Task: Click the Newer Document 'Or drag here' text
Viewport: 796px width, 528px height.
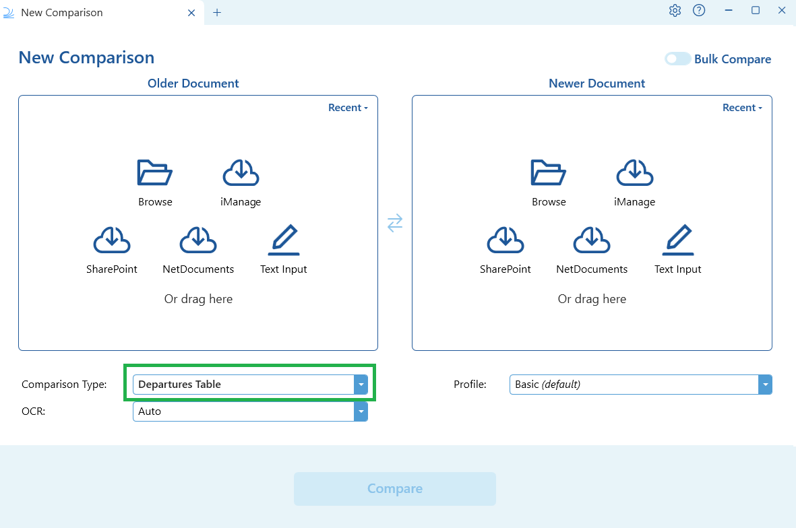Action: click(592, 299)
